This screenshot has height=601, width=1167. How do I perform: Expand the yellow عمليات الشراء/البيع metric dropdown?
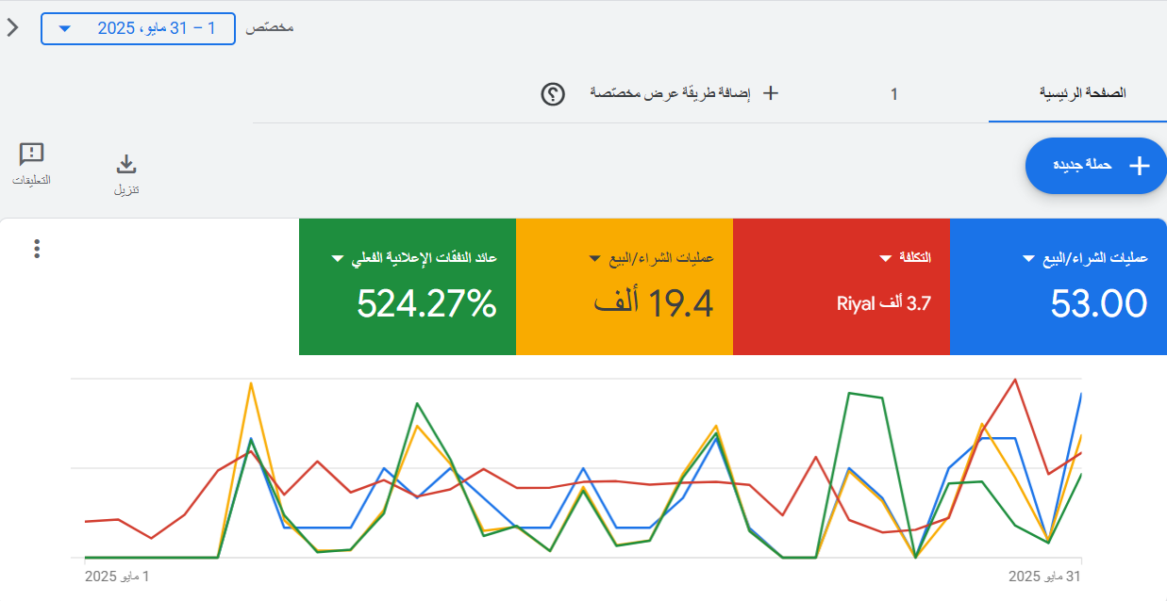click(595, 258)
